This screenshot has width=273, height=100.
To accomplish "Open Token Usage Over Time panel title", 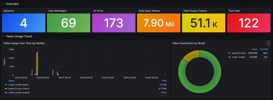I will [x=24, y=43].
